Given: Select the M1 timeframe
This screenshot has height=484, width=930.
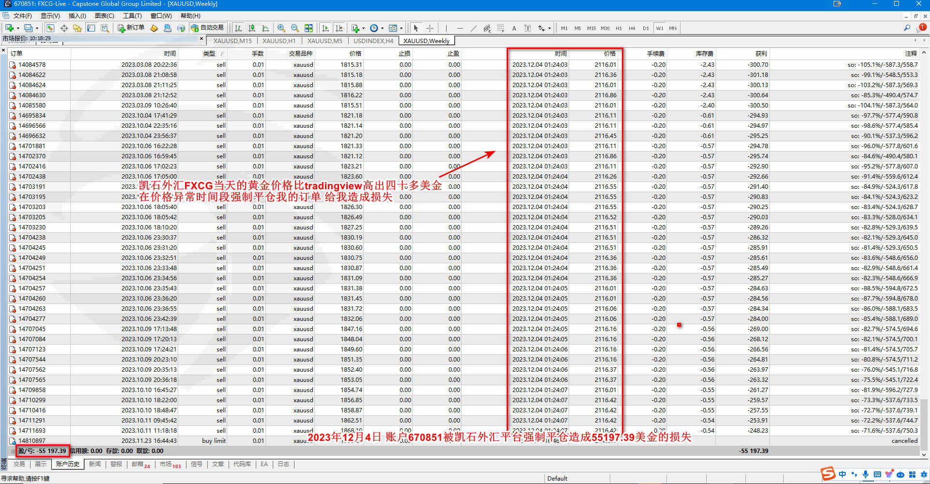Looking at the screenshot, I should [564, 28].
